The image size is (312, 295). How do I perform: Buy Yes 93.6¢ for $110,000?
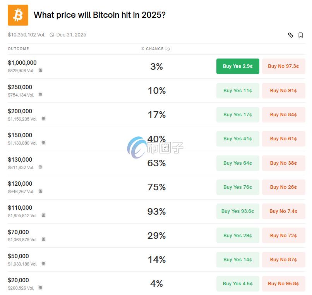point(238,211)
